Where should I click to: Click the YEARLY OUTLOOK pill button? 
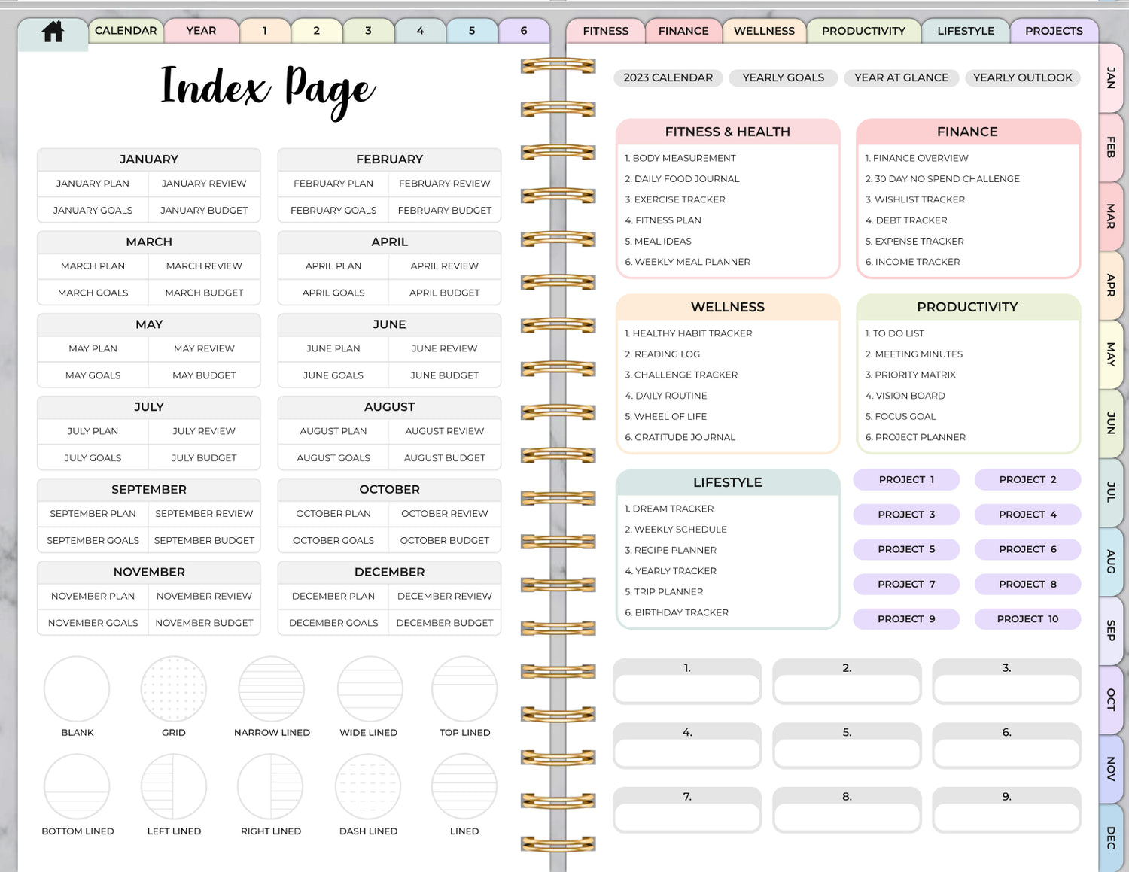point(1022,77)
